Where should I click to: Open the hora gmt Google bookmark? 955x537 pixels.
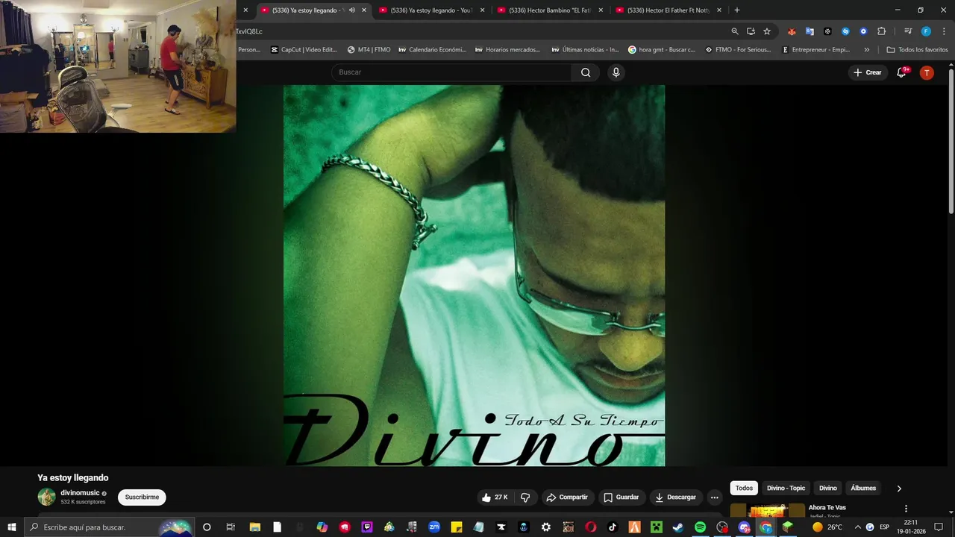click(662, 50)
